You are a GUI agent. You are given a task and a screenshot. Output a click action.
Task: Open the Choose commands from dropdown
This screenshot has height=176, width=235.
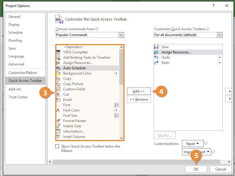(x=121, y=35)
